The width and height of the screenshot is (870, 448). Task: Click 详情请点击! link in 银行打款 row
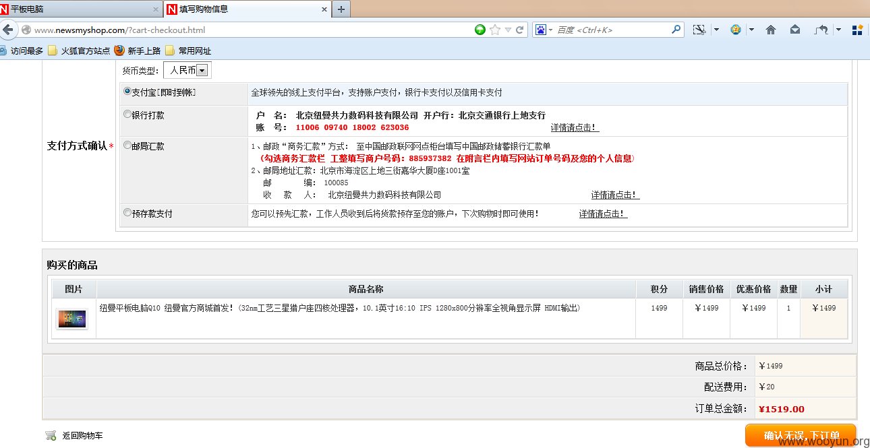point(575,127)
